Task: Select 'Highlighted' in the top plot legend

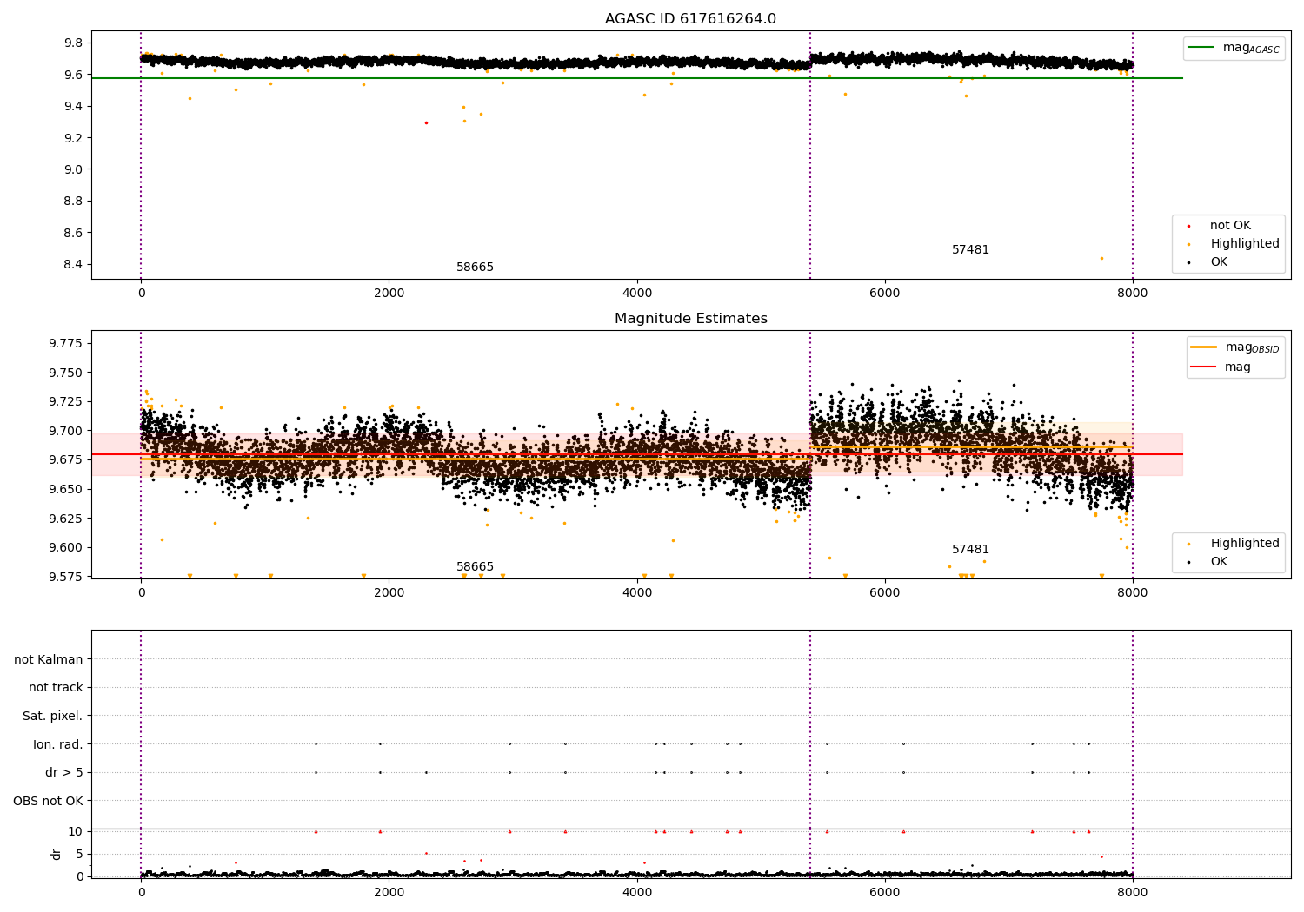Action: 1245,244
